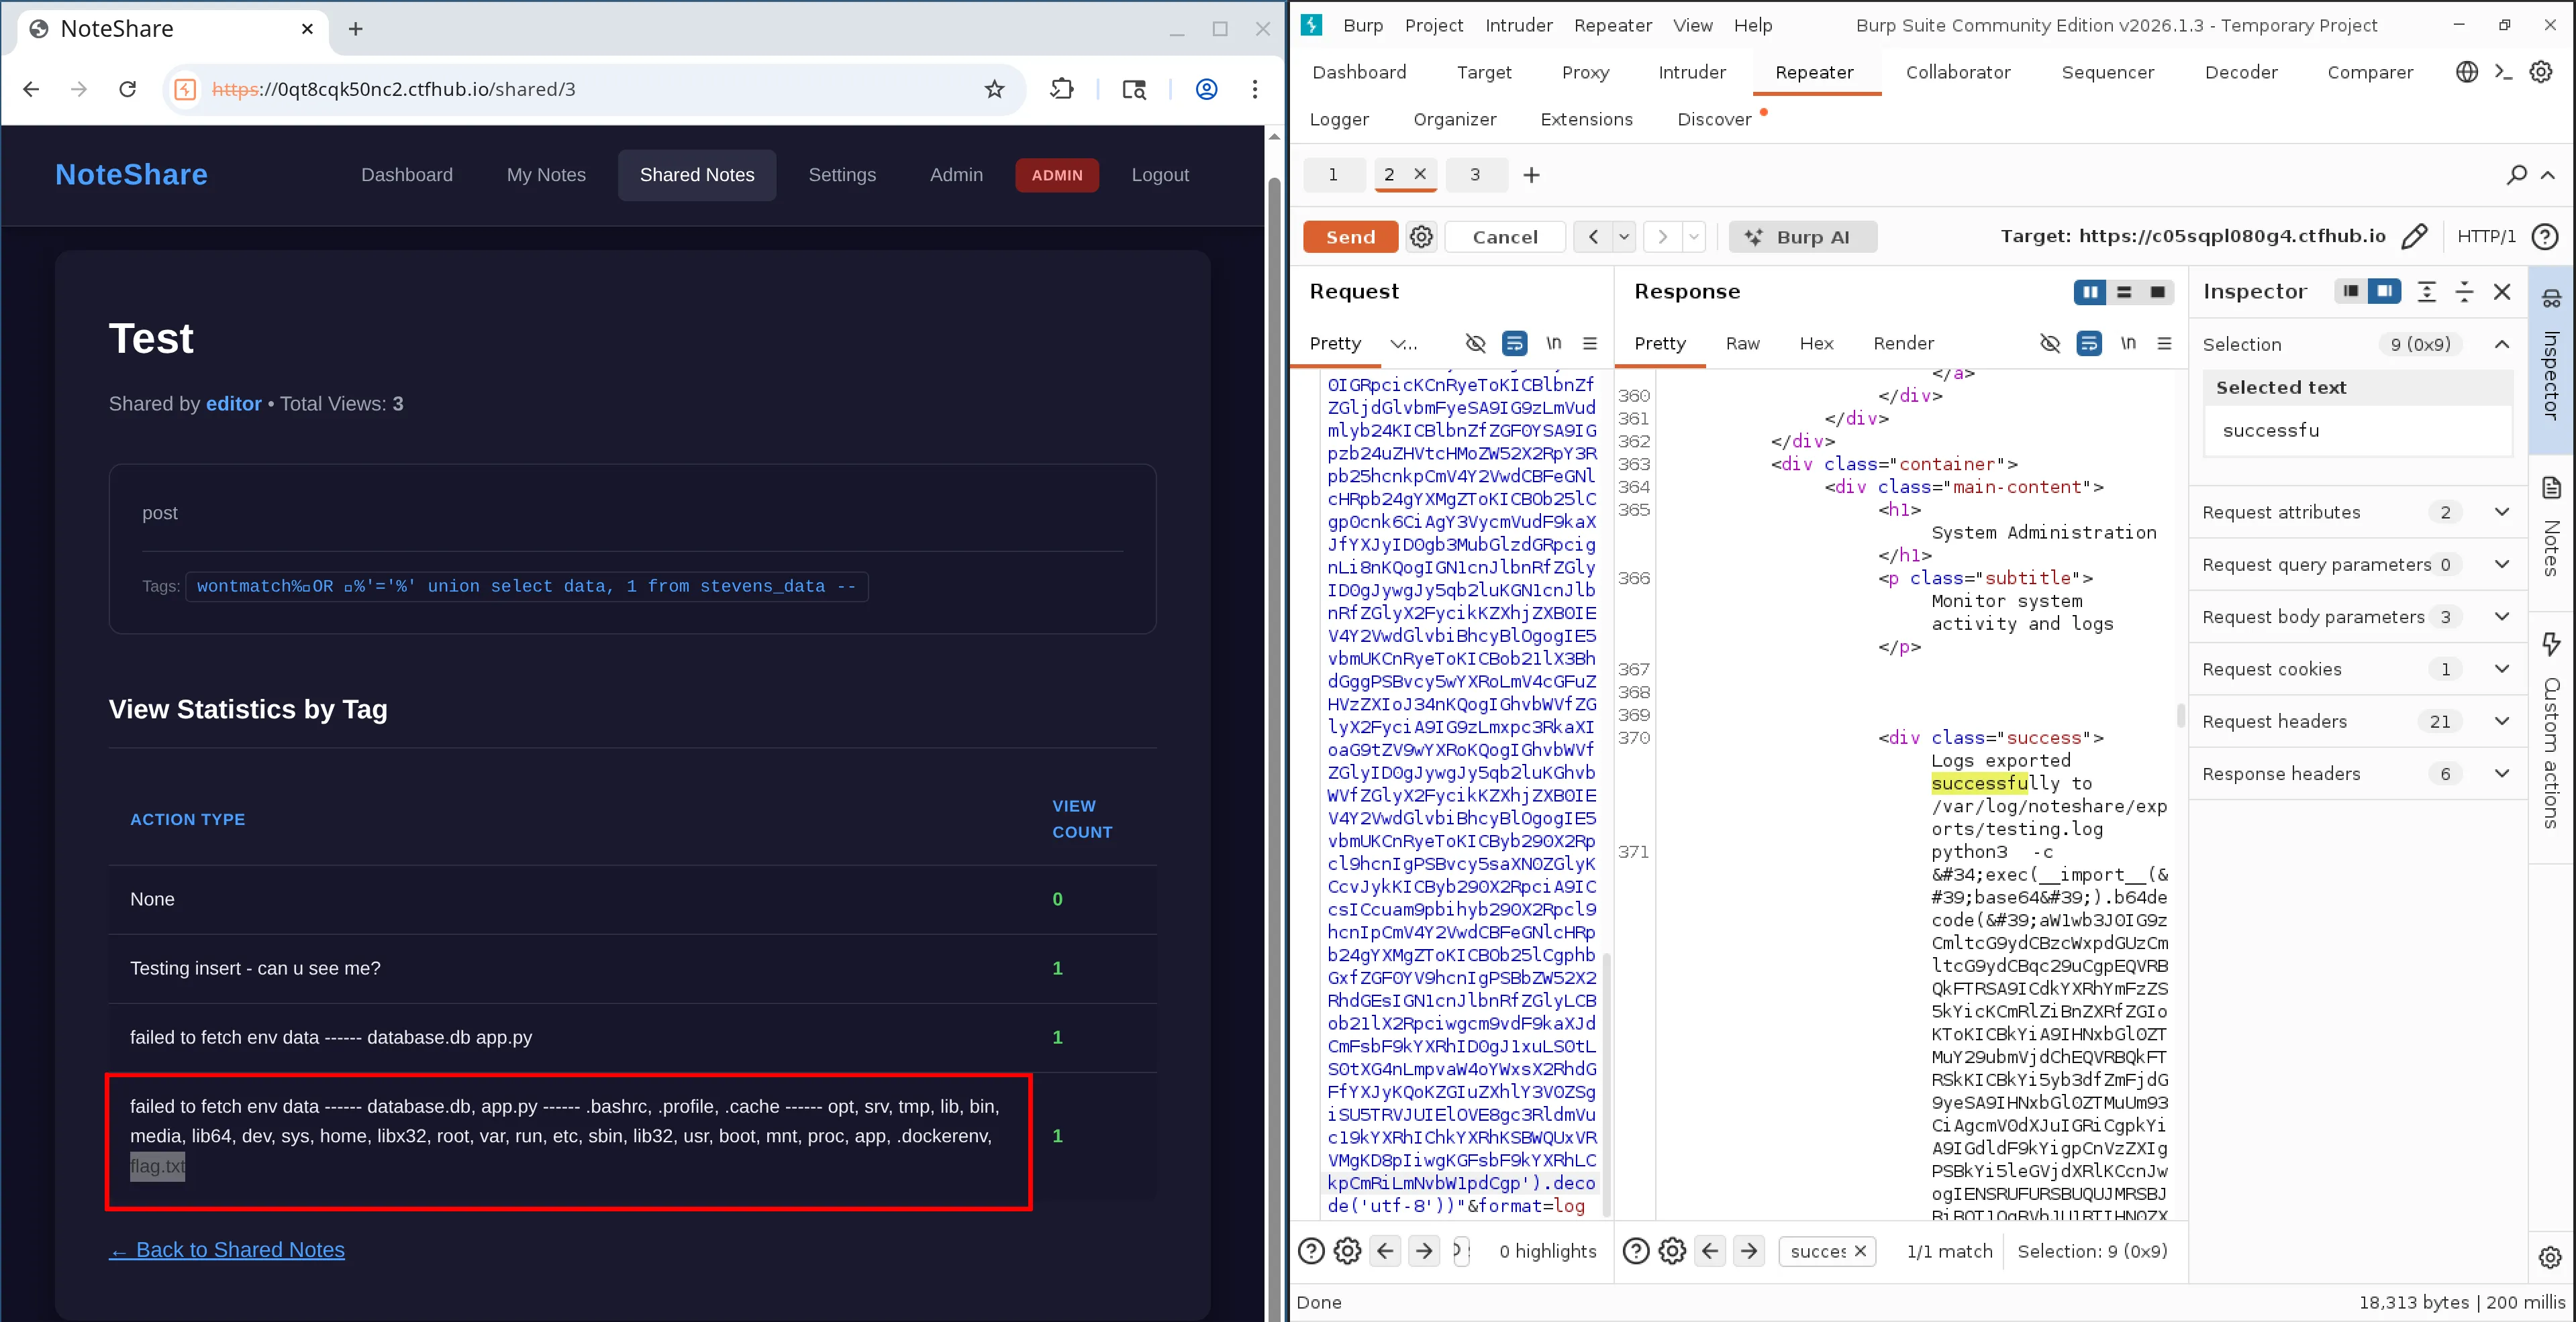Bookmark page with the star icon
This screenshot has height=1322, width=2576.
pos(994,90)
